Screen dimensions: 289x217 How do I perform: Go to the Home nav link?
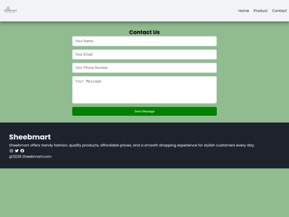pos(244,11)
